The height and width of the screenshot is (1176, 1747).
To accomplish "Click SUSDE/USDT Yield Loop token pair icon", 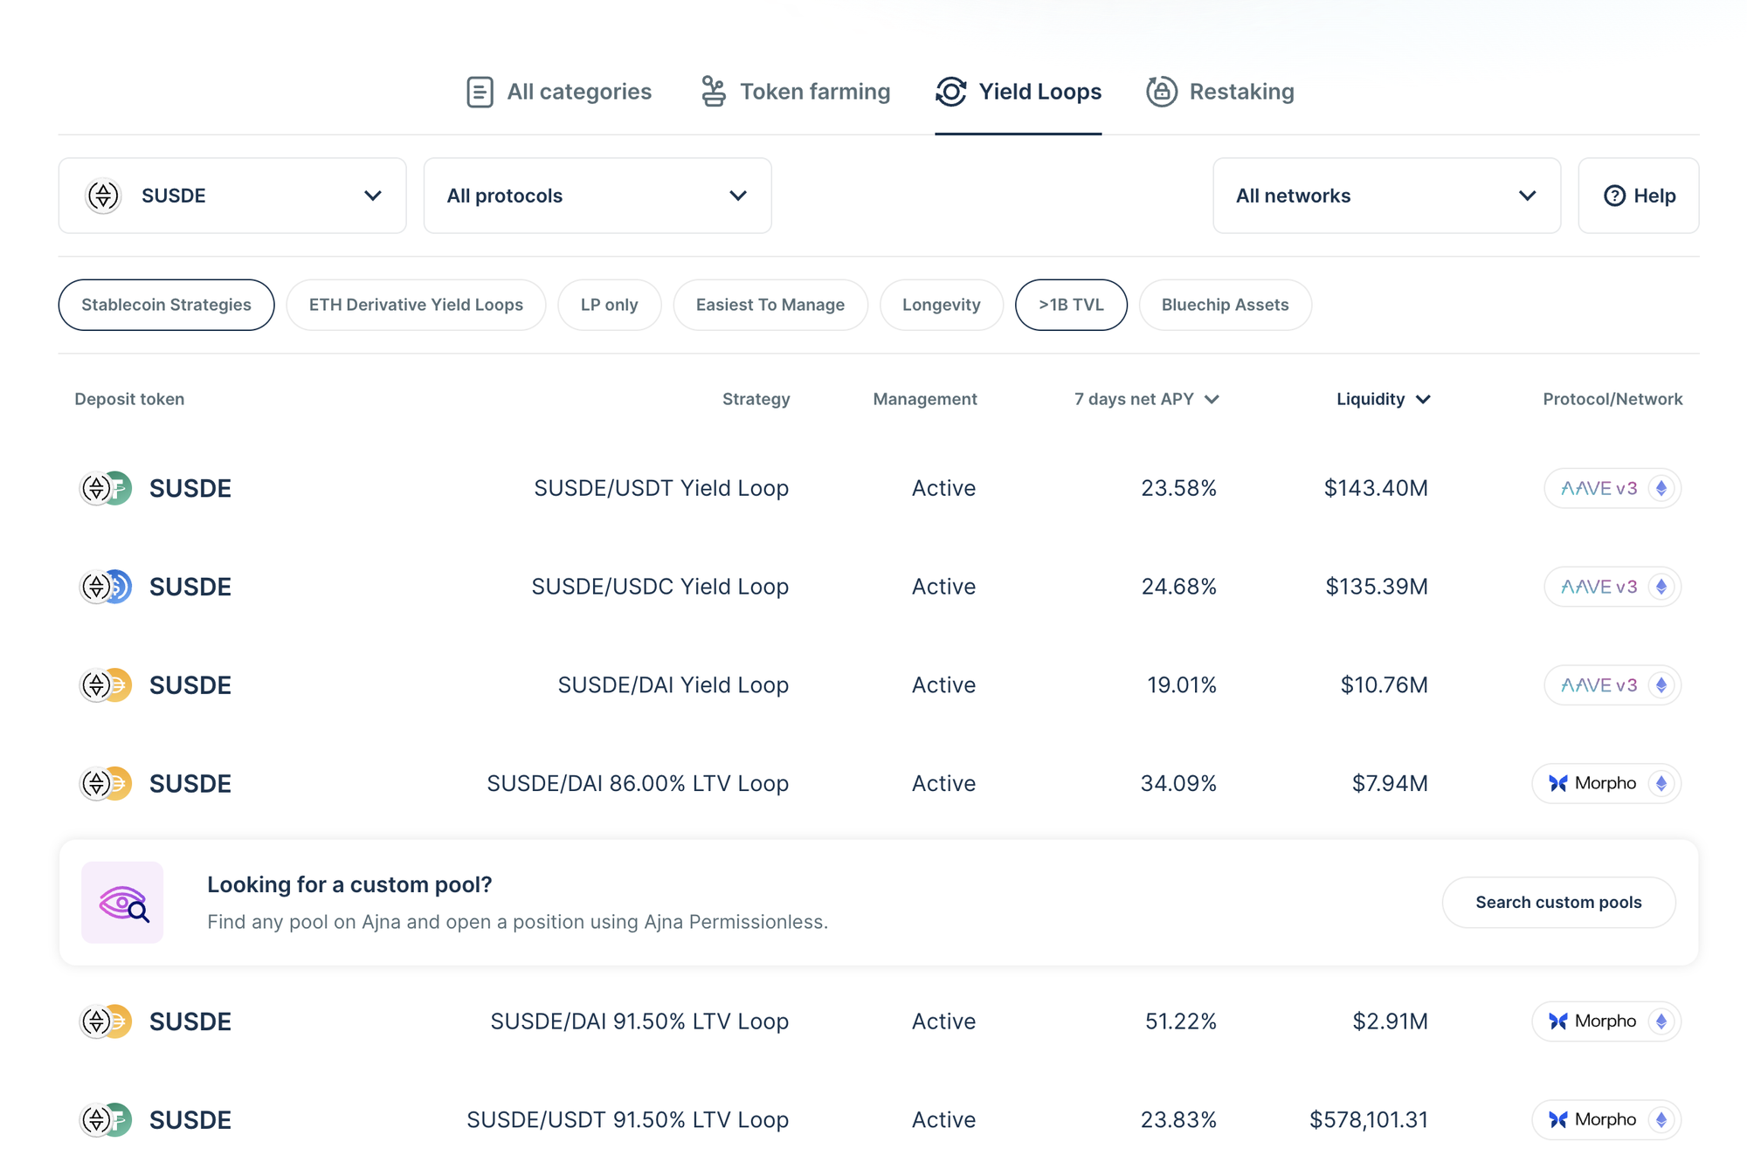I will point(106,488).
